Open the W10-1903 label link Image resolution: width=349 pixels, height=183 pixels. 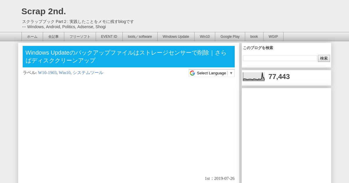47,73
